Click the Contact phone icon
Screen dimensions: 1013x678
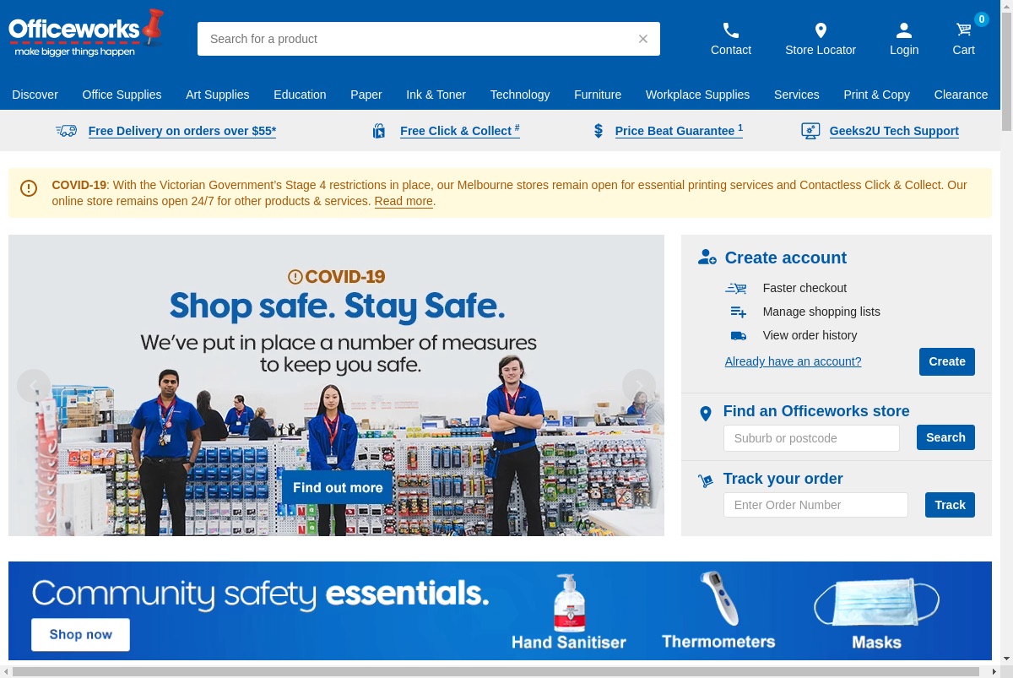pos(731,30)
